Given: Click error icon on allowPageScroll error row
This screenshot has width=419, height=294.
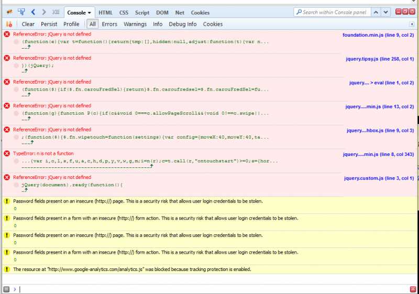Looking at the screenshot, I should coord(7,106).
